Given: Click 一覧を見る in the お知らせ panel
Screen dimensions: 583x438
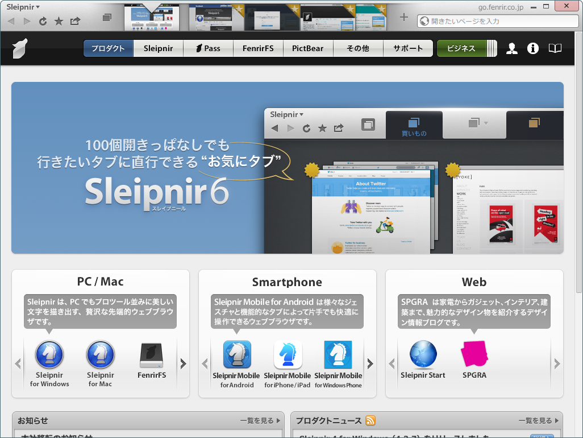Looking at the screenshot, I should click(x=260, y=420).
